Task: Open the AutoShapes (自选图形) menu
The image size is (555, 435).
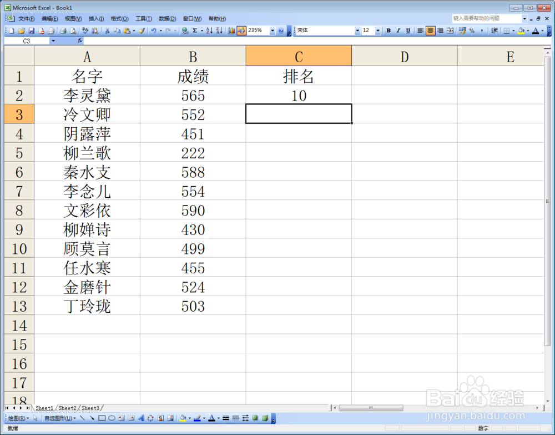Action: 60,418
